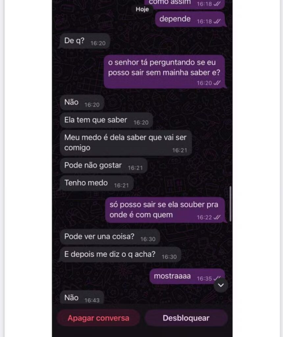Tap the 'Tenho medo' message bubble
This screenshot has height=337, width=283.
click(96, 183)
